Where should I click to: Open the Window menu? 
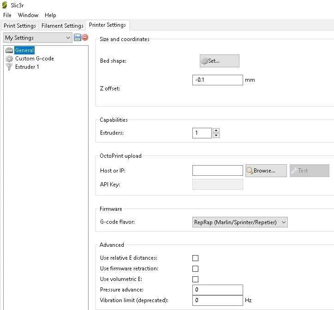pyautogui.click(x=28, y=15)
